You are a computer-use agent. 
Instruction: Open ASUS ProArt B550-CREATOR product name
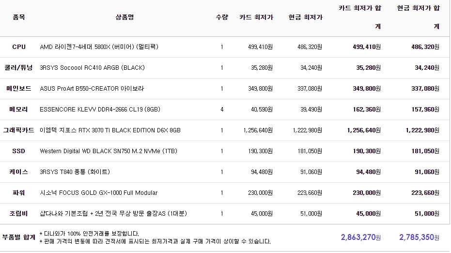[92, 88]
